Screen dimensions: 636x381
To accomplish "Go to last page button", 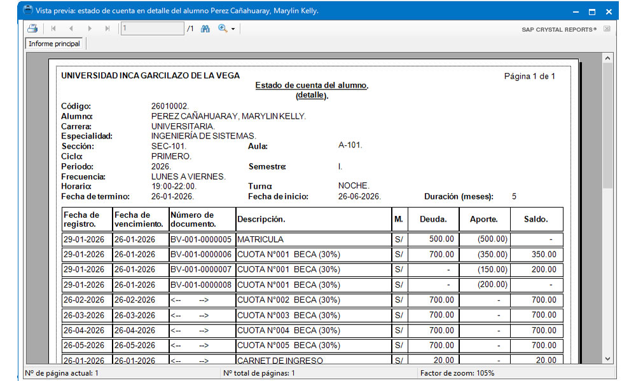I will pyautogui.click(x=107, y=29).
